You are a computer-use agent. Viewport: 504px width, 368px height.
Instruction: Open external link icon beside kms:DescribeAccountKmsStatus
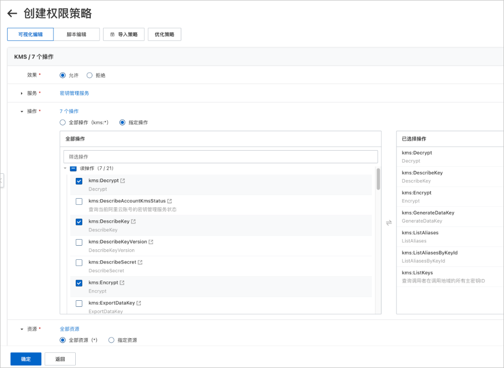169,201
